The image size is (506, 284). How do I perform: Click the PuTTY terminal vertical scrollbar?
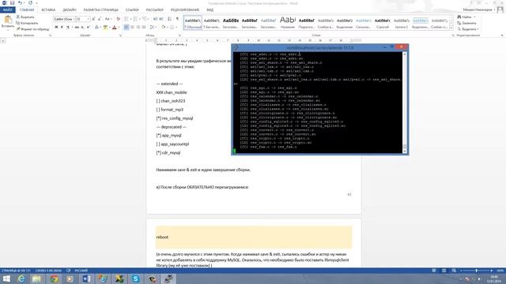pos(405,103)
